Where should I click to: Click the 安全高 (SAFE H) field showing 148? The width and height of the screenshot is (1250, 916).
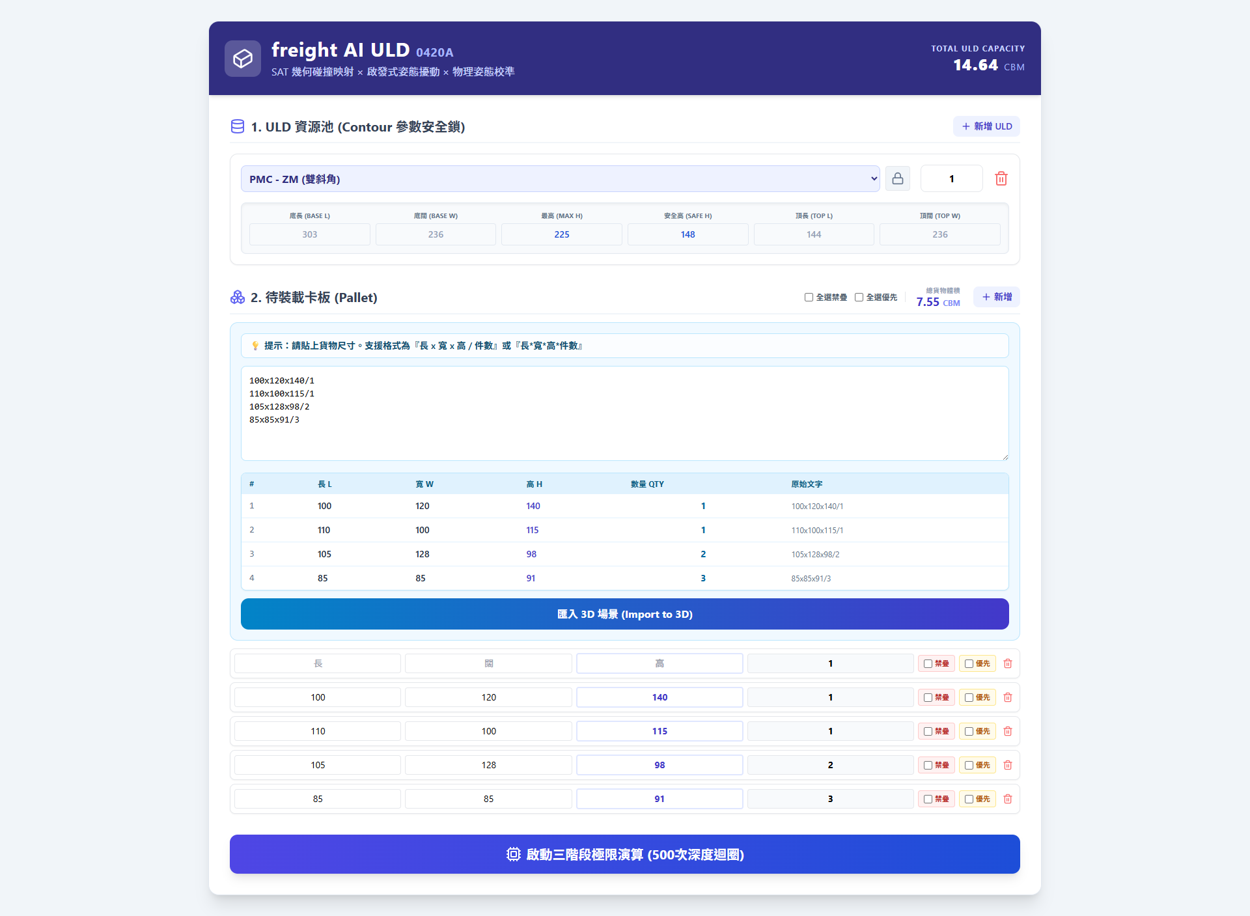(x=687, y=234)
